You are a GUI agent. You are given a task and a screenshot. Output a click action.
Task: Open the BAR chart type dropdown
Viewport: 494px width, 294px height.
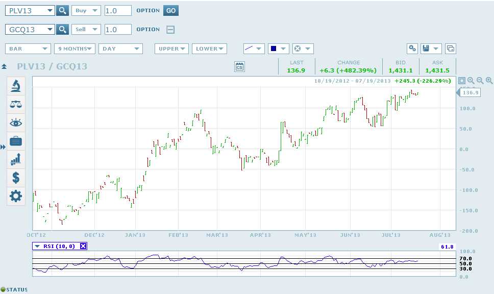tap(28, 49)
